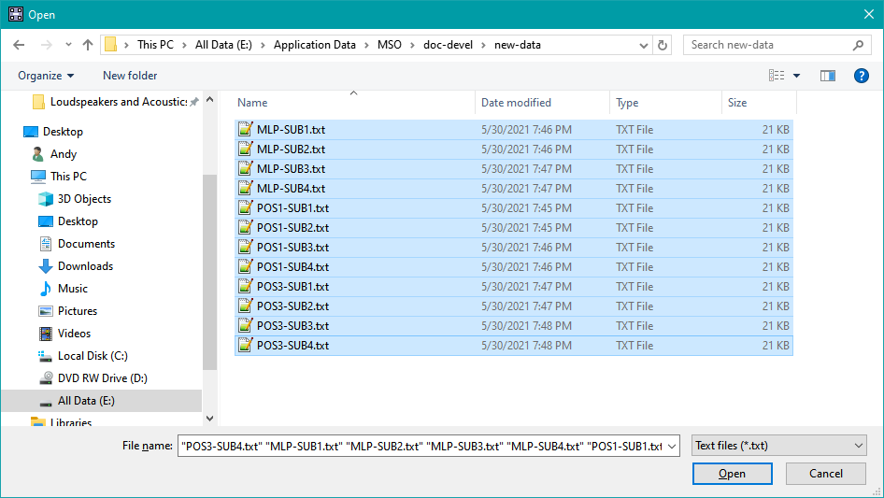Screen dimensions: 884x498
Task: Jump to All Data (E:) breadcrumb
Action: [x=223, y=45]
